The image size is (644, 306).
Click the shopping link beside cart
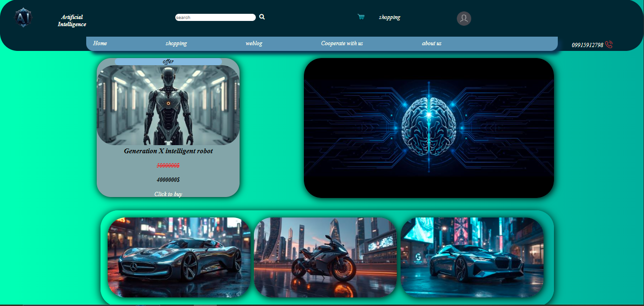[x=389, y=17]
